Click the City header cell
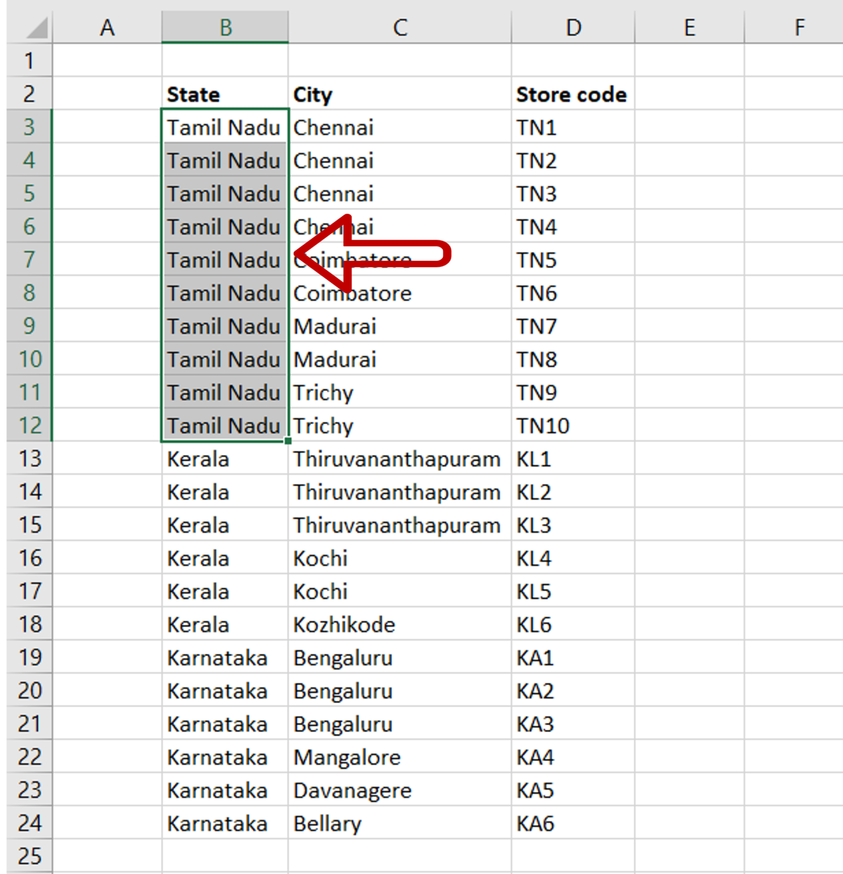Screen dimensions: 843x874 click(x=400, y=93)
